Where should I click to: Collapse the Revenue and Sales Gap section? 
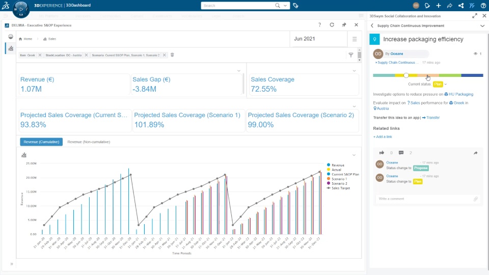pos(239,71)
